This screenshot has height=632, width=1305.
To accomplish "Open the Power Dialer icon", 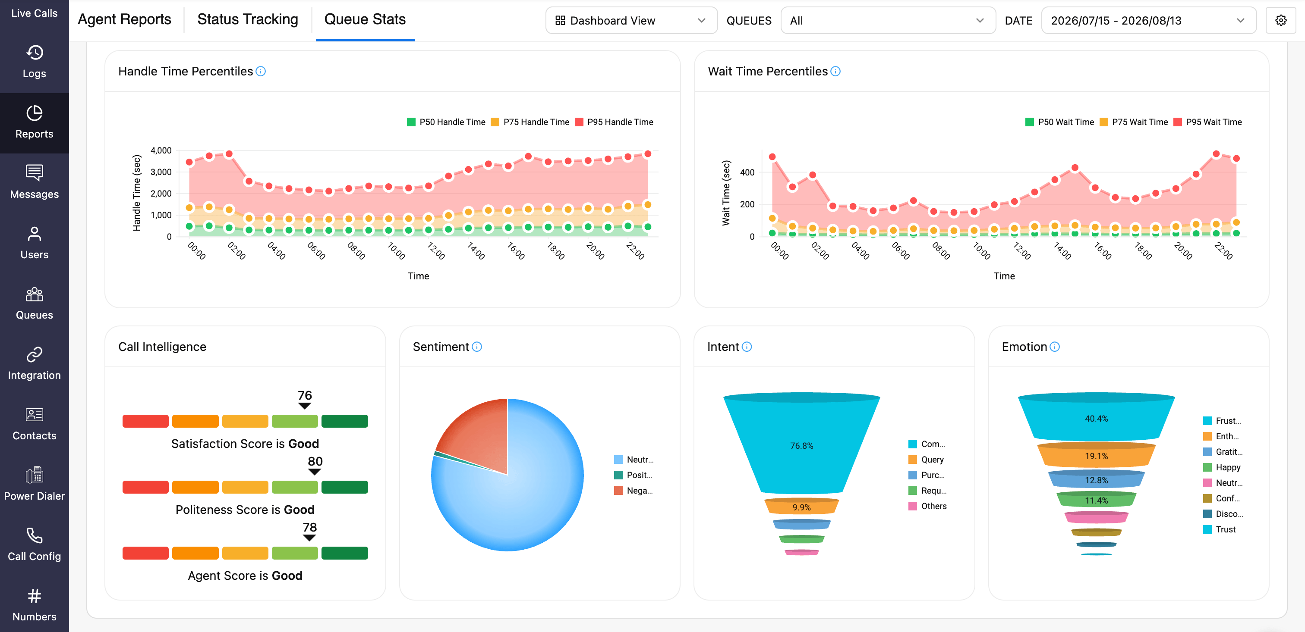I will pos(35,475).
